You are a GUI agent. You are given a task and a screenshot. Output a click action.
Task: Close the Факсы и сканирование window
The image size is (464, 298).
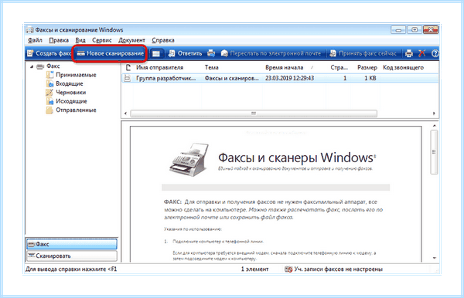(x=431, y=30)
